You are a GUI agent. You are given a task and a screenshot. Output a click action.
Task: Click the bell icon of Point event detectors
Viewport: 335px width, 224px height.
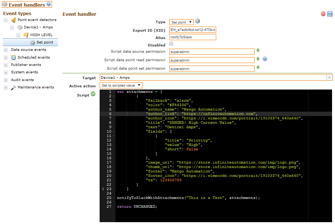pos(13,20)
